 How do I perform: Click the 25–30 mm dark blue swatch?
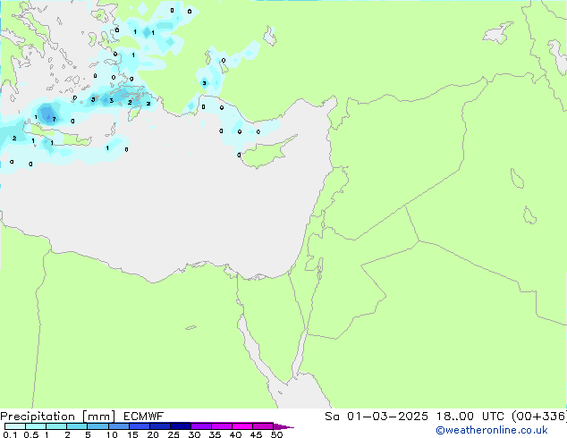pyautogui.click(x=181, y=426)
